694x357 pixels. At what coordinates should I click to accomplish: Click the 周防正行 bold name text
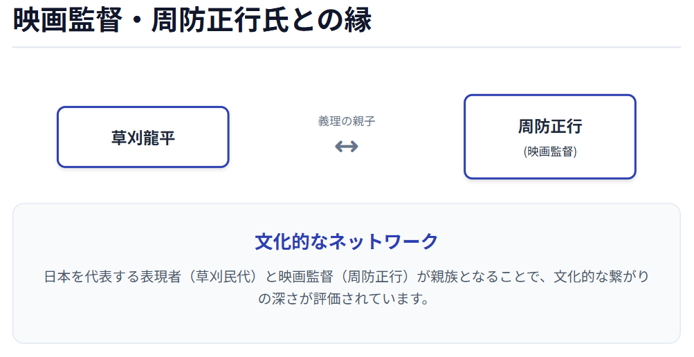coord(550,127)
